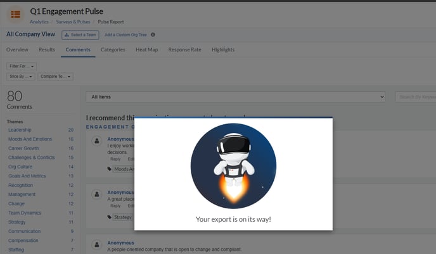Viewport: 436px width, 254px height.
Task: Click Reply under the second comment
Action: point(115,206)
